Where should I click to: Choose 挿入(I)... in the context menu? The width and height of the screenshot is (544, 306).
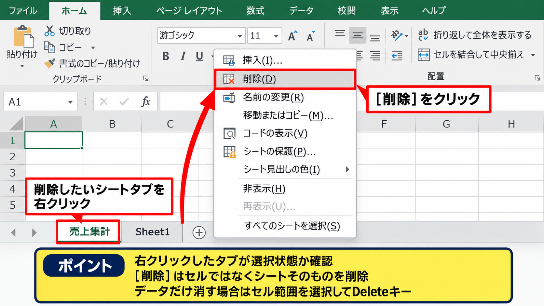[285, 60]
